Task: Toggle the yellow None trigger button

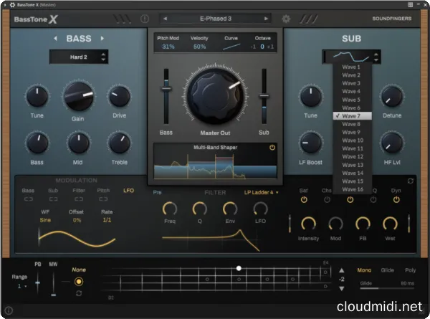Action: pyautogui.click(x=79, y=282)
